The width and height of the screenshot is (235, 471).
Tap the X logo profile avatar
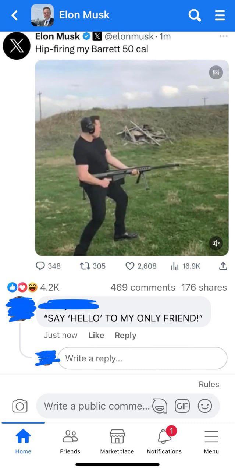[17, 46]
